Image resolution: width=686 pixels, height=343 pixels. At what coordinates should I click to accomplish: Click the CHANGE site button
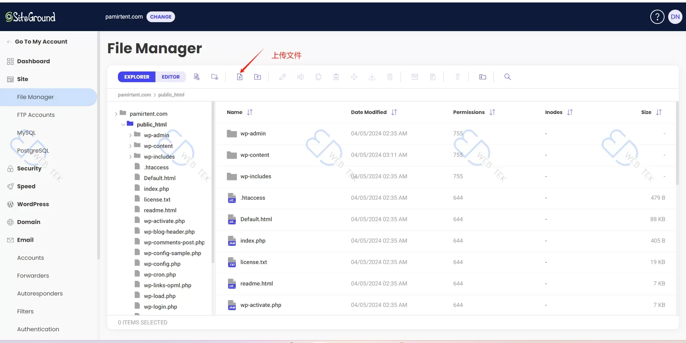point(161,17)
